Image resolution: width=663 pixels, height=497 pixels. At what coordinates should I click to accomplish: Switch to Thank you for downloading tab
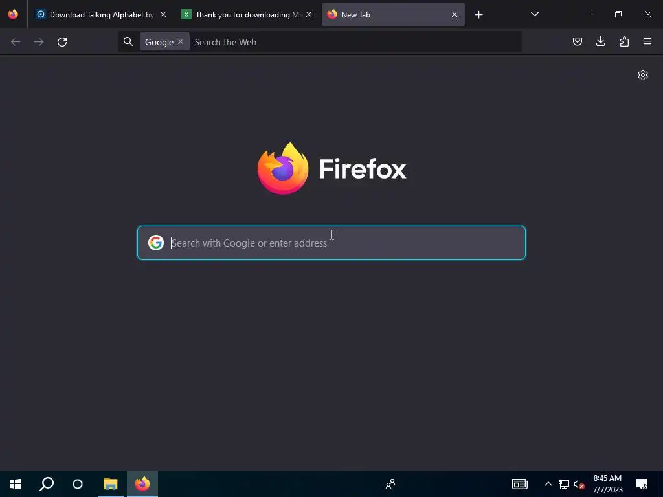click(x=247, y=14)
